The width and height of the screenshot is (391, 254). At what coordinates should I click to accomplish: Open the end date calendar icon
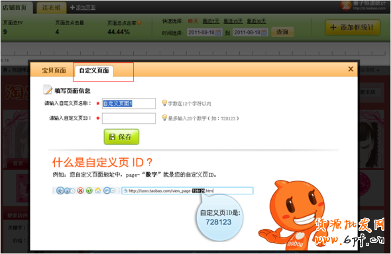pos(264,32)
